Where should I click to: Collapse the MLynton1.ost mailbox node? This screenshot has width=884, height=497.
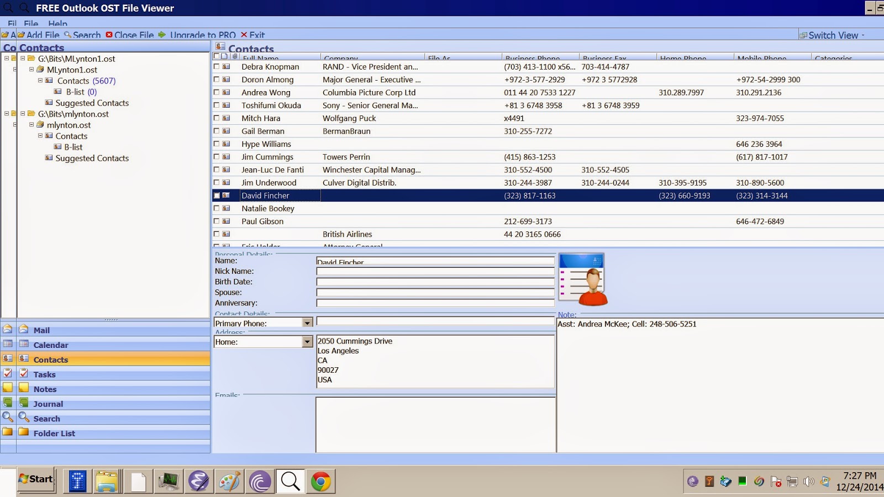[31, 70]
